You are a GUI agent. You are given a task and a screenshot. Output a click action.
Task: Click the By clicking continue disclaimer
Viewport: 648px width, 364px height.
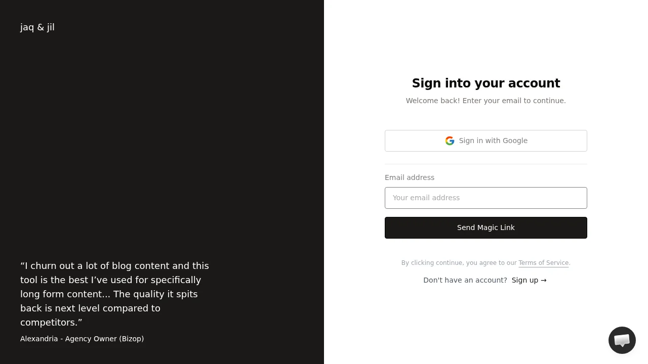460,263
